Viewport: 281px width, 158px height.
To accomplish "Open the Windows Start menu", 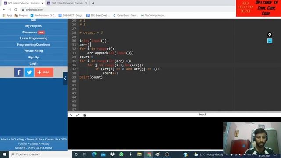I will tap(4, 154).
